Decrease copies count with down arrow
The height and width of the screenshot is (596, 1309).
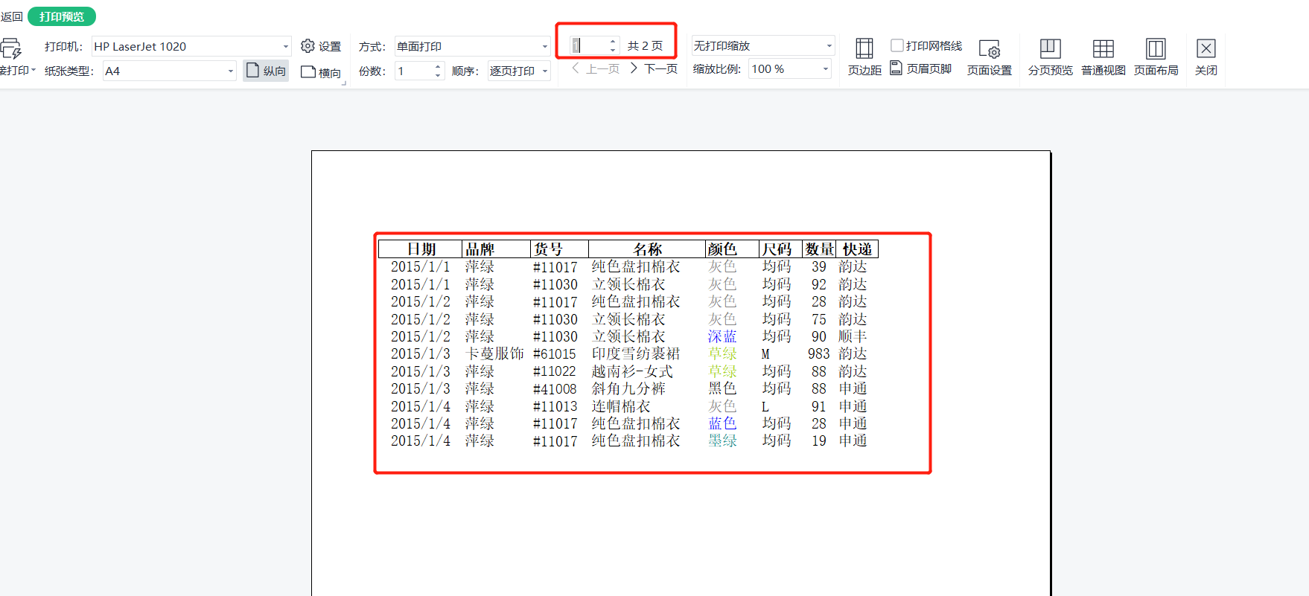click(438, 75)
